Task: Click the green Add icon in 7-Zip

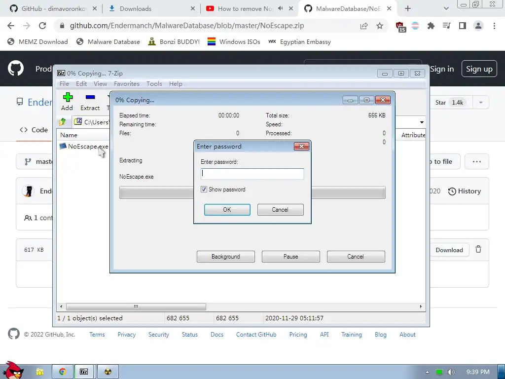Action: 67,97
